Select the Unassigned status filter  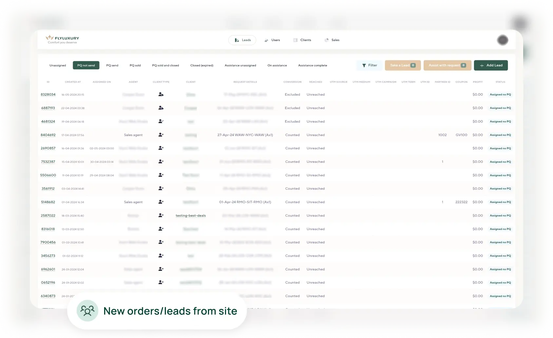[x=58, y=66]
